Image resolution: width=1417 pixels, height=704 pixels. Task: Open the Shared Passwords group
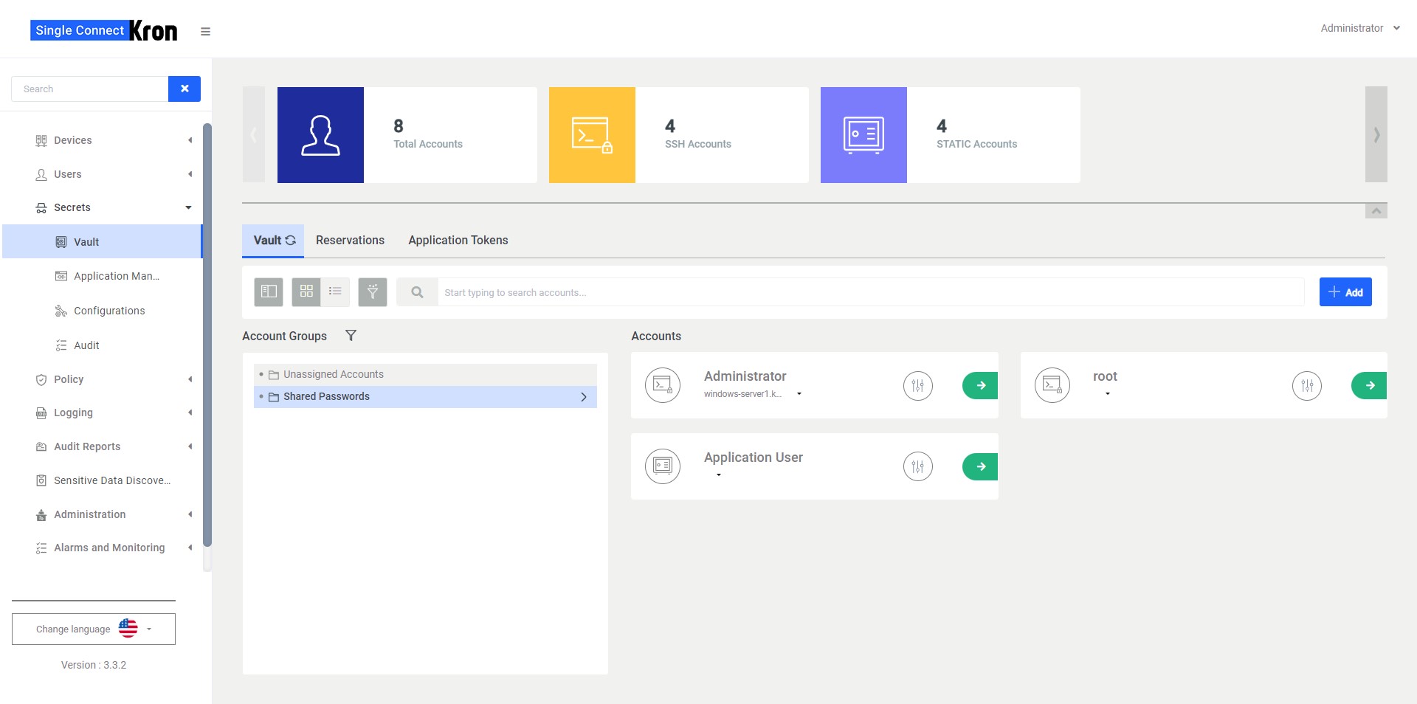pyautogui.click(x=327, y=396)
